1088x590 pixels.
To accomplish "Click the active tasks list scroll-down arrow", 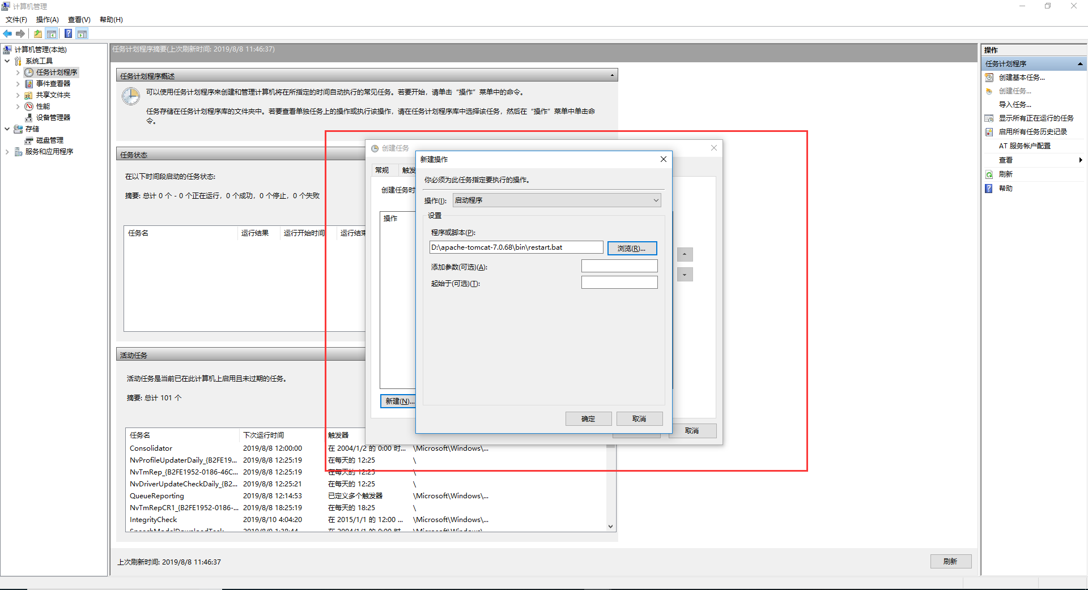I will [610, 527].
